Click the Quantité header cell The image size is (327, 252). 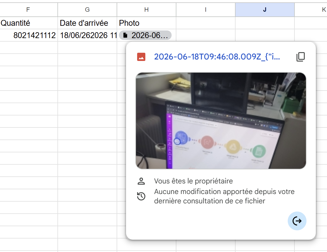click(29, 23)
